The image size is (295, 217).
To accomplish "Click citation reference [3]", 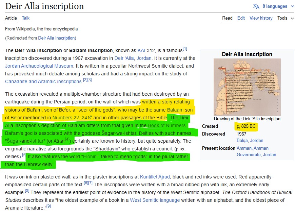I will (90, 80).
